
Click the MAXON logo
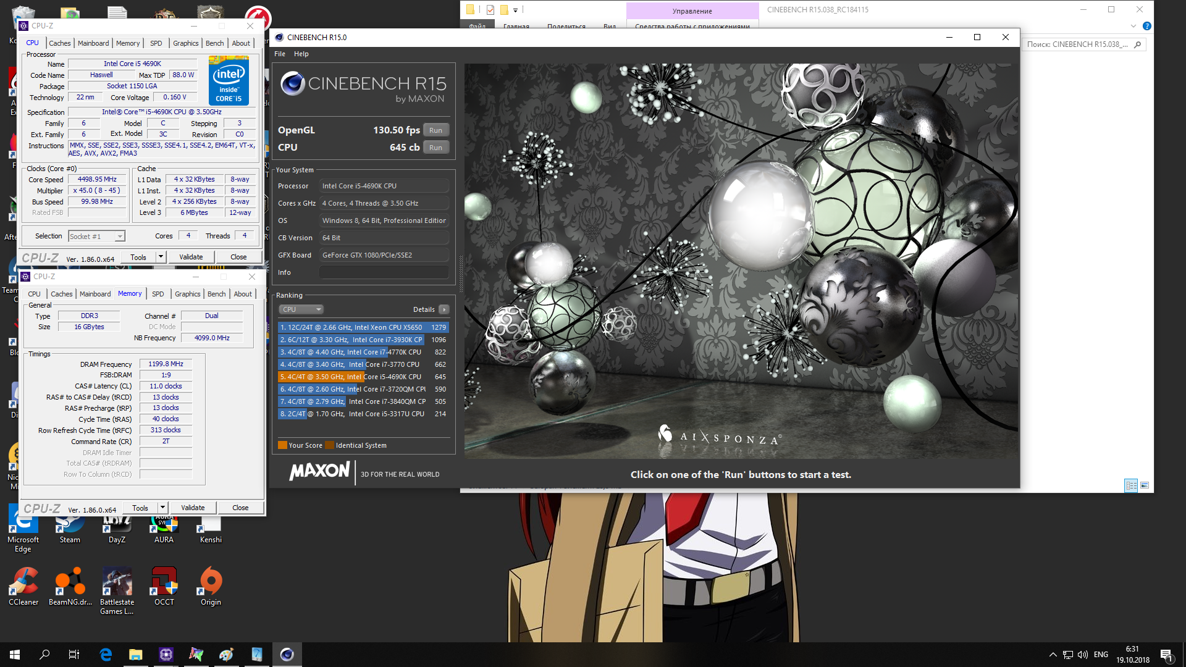319,471
